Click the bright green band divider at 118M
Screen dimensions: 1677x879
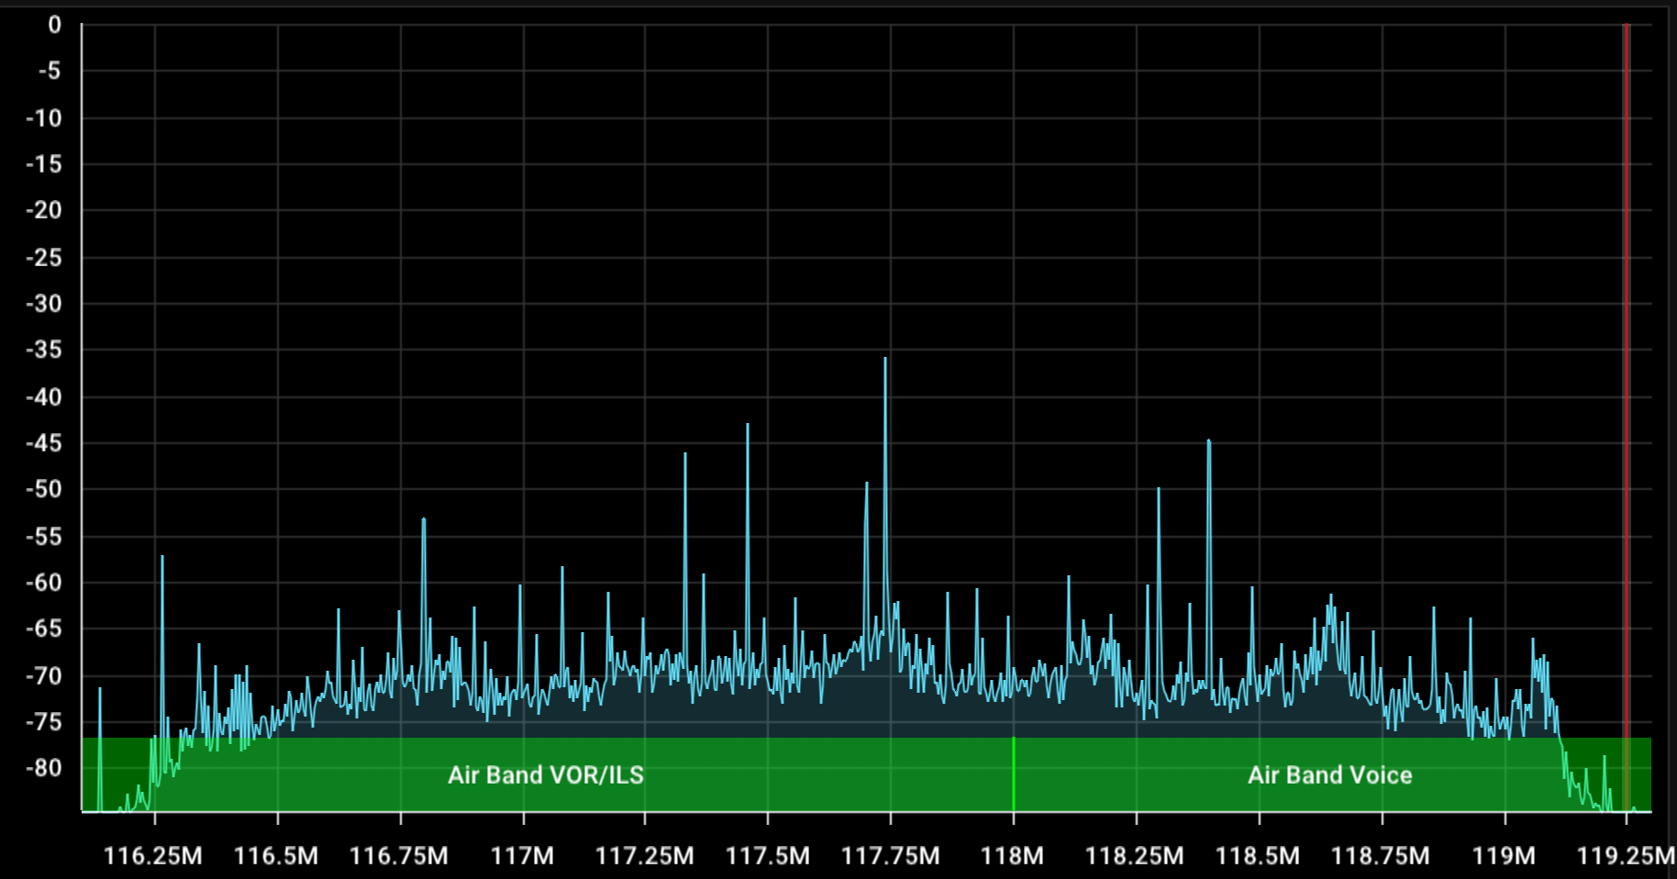[1014, 773]
